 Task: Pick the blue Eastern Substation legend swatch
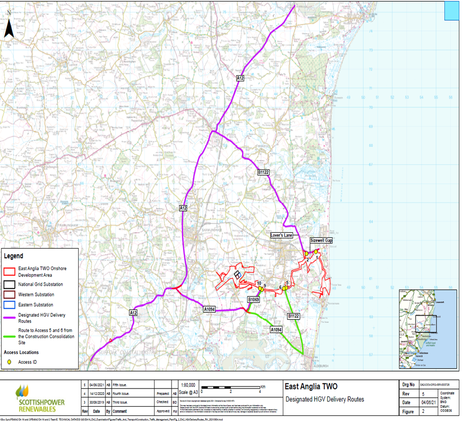coord(10,305)
